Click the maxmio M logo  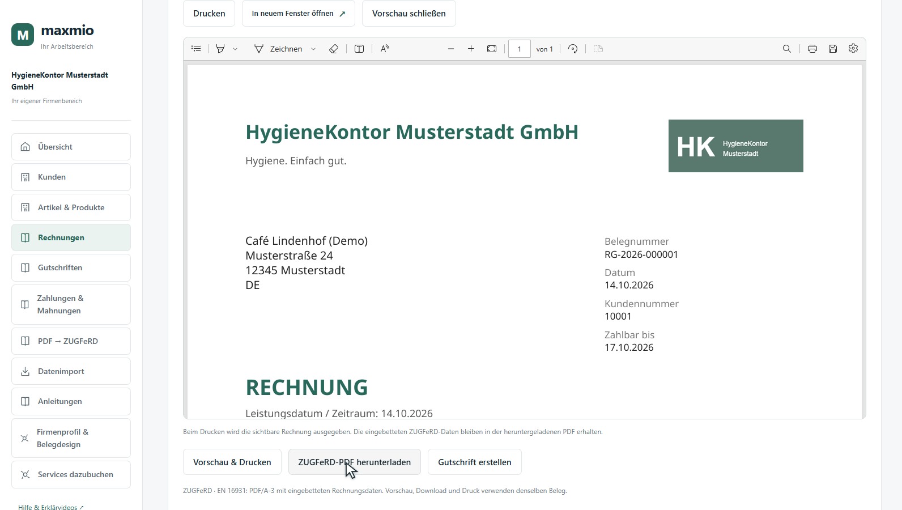[23, 35]
